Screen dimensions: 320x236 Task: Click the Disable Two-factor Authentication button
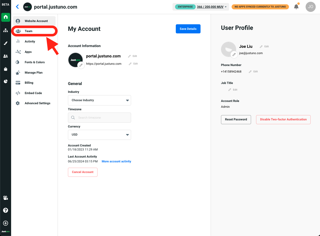(283, 119)
